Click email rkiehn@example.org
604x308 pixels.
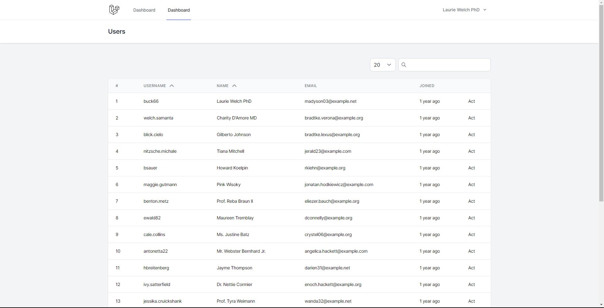click(325, 168)
